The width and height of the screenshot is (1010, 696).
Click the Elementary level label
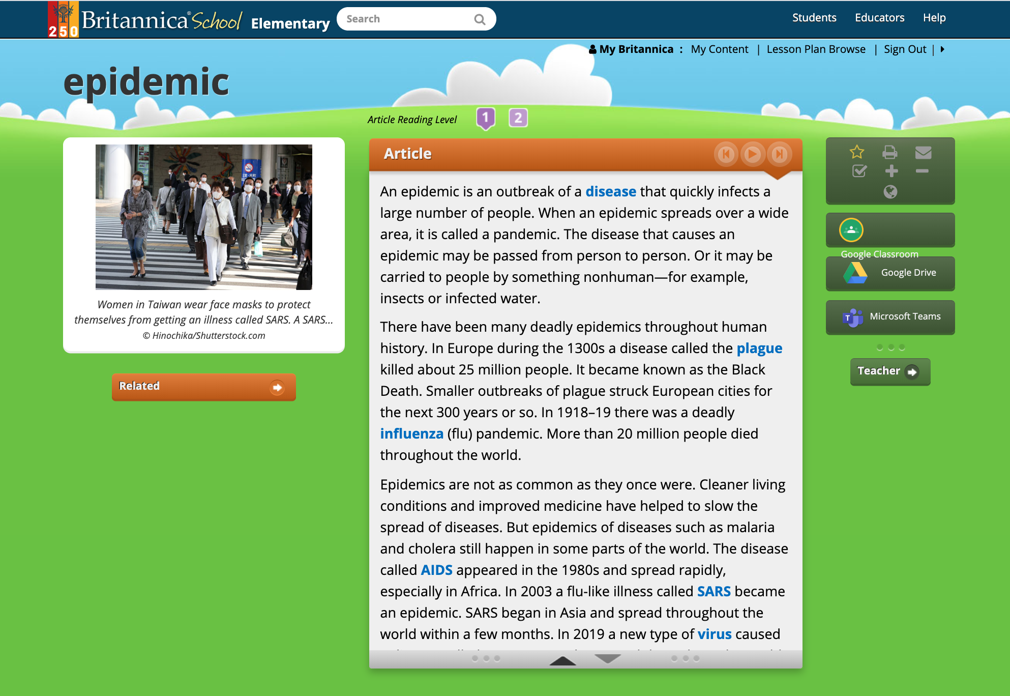[290, 23]
